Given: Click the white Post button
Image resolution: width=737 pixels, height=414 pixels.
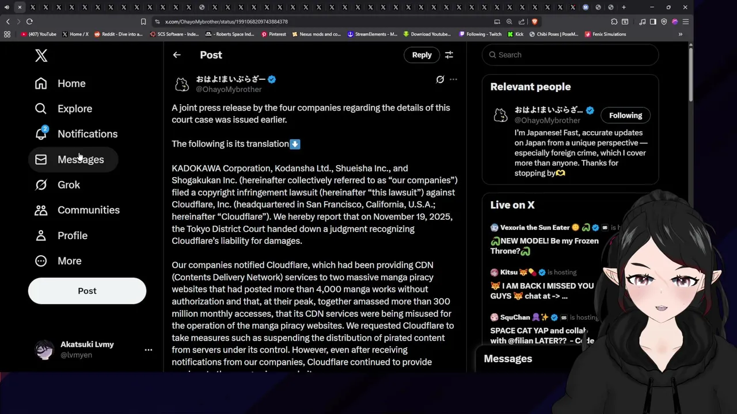Looking at the screenshot, I should 87,291.
